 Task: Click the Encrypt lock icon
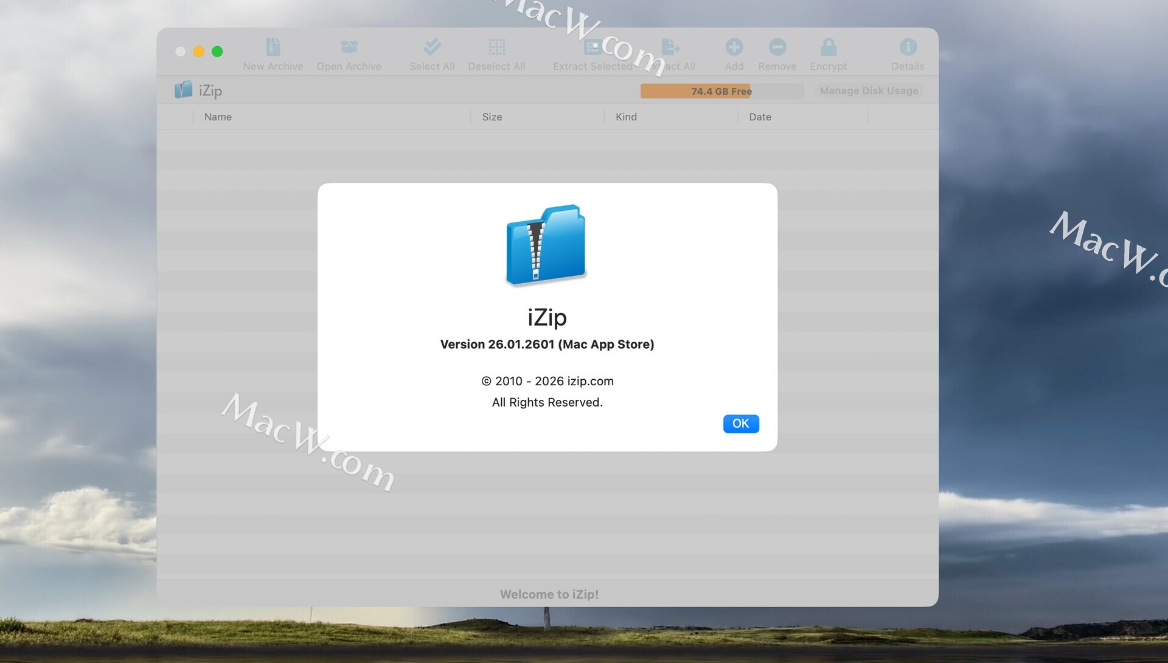click(x=828, y=47)
